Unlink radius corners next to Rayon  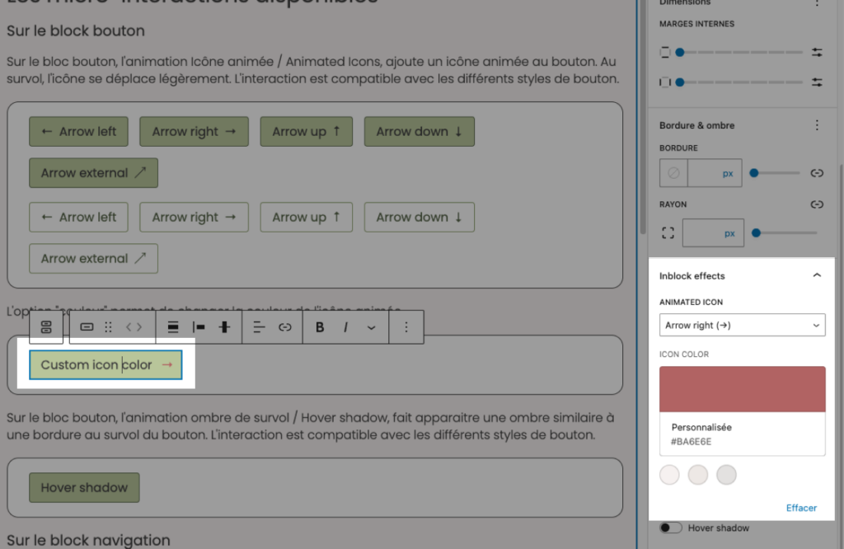817,204
